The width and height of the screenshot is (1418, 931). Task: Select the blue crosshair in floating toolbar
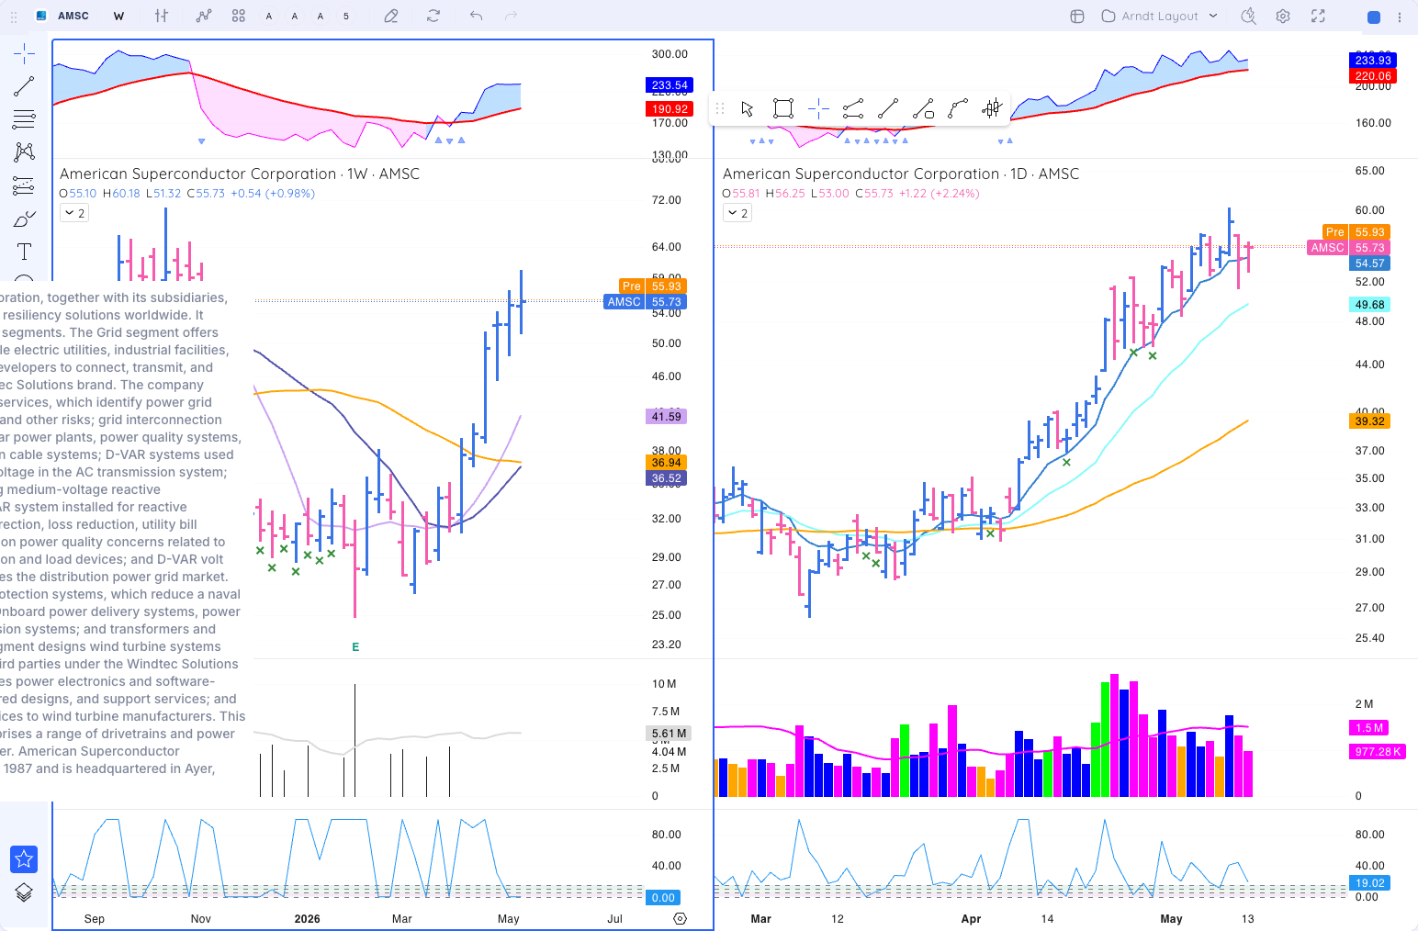coord(818,109)
